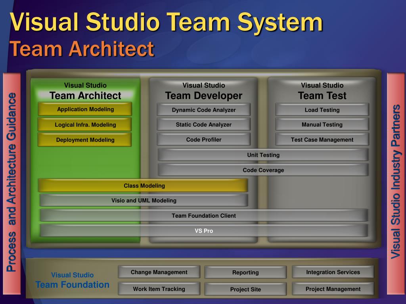Select the Project Site box

245,289
